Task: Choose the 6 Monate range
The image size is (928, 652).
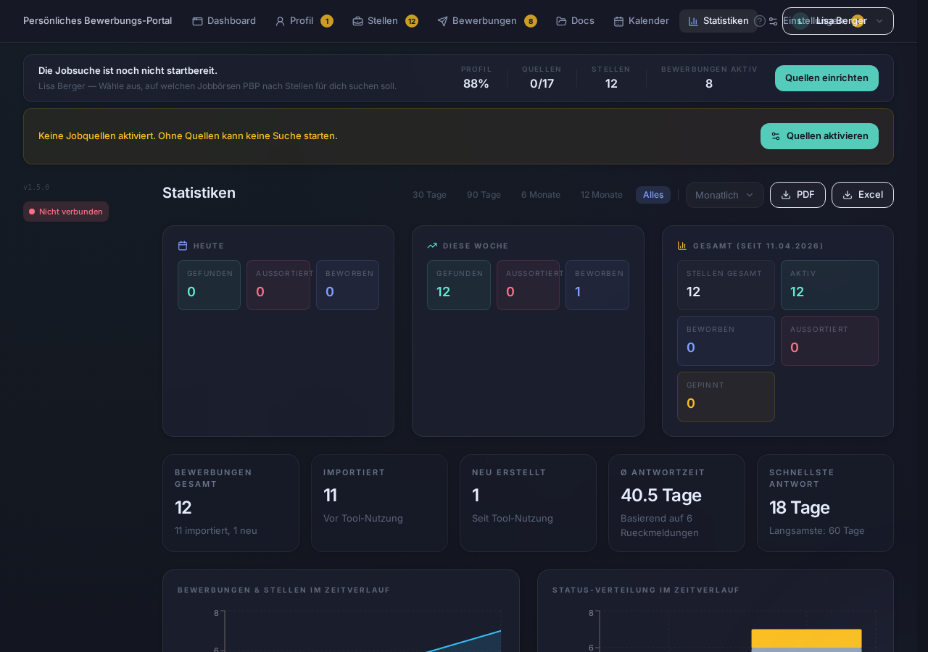Action: click(x=540, y=195)
